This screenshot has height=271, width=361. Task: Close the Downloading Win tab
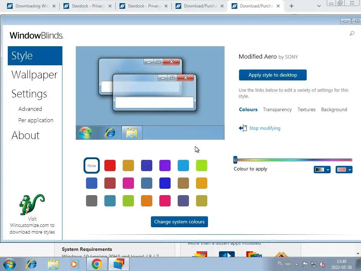coord(54,6)
